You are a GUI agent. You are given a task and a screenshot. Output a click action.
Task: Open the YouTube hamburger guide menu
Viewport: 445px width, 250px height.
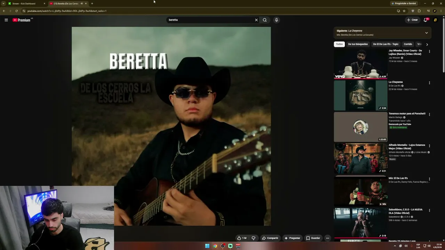point(6,20)
